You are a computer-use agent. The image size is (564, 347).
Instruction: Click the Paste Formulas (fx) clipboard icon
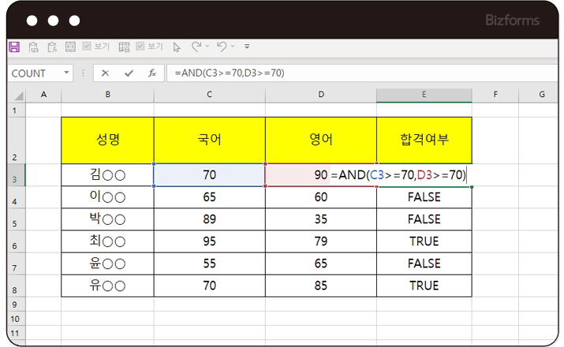click(52, 47)
